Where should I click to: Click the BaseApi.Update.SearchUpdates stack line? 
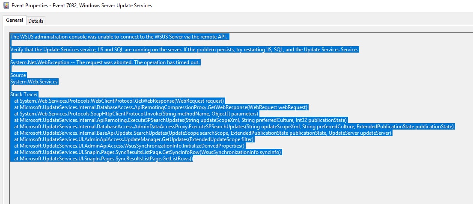pos(203,133)
